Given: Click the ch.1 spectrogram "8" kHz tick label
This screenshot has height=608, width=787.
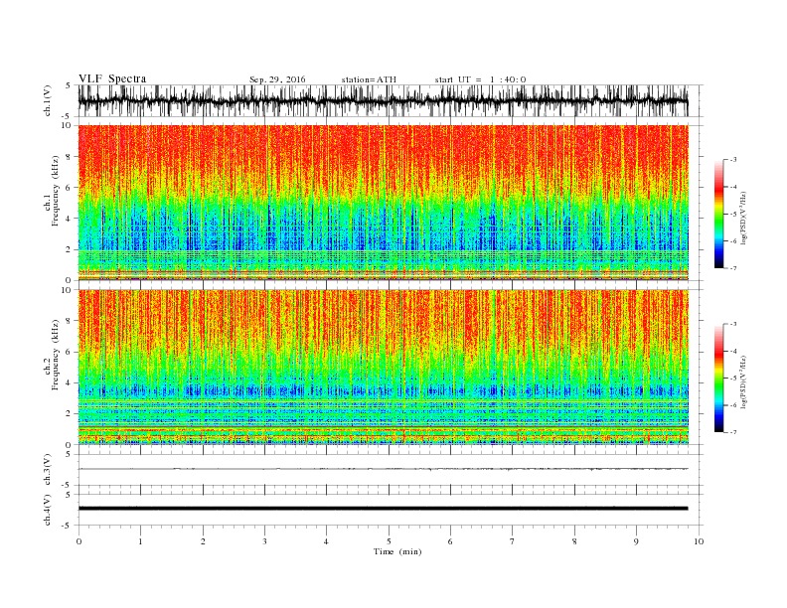Looking at the screenshot, I should [x=69, y=156].
